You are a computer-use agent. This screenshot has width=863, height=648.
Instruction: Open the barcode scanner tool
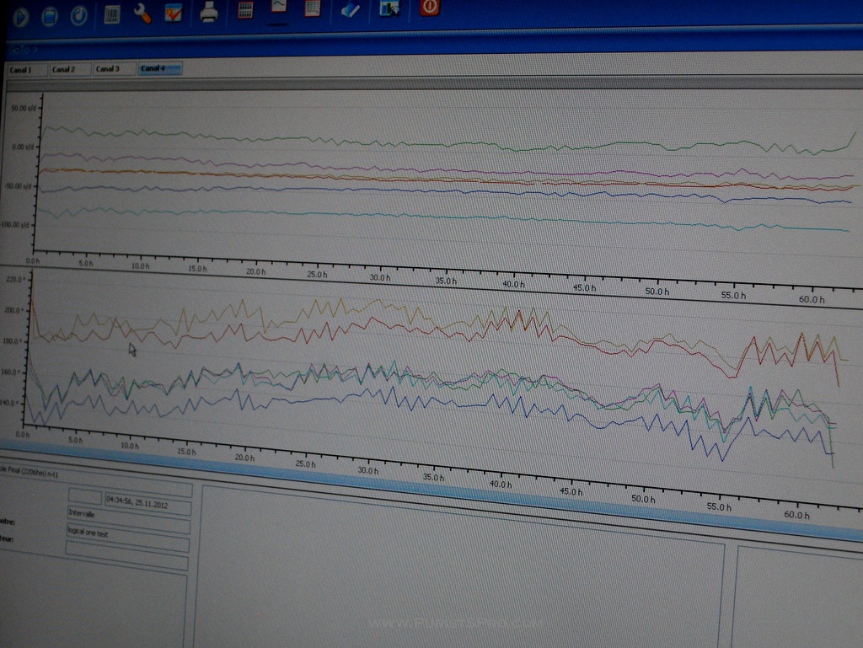(x=112, y=13)
